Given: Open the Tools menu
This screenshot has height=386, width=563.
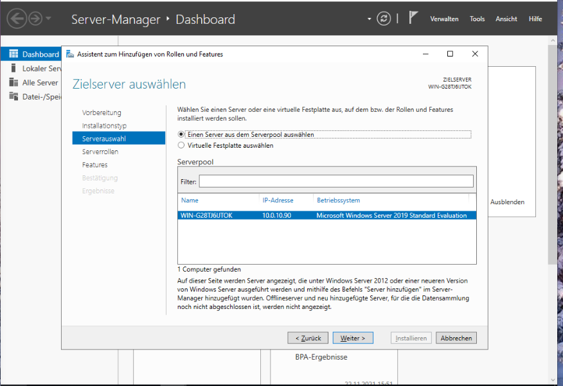Looking at the screenshot, I should (477, 19).
